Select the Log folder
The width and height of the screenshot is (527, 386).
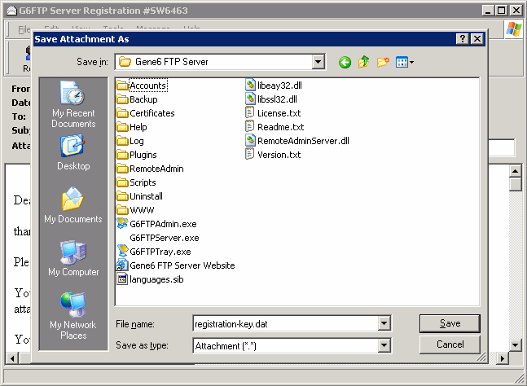130,141
